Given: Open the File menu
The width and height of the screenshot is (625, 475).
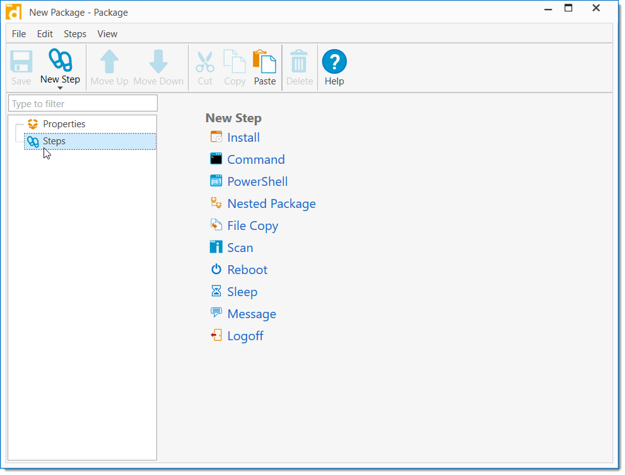Looking at the screenshot, I should coord(18,33).
